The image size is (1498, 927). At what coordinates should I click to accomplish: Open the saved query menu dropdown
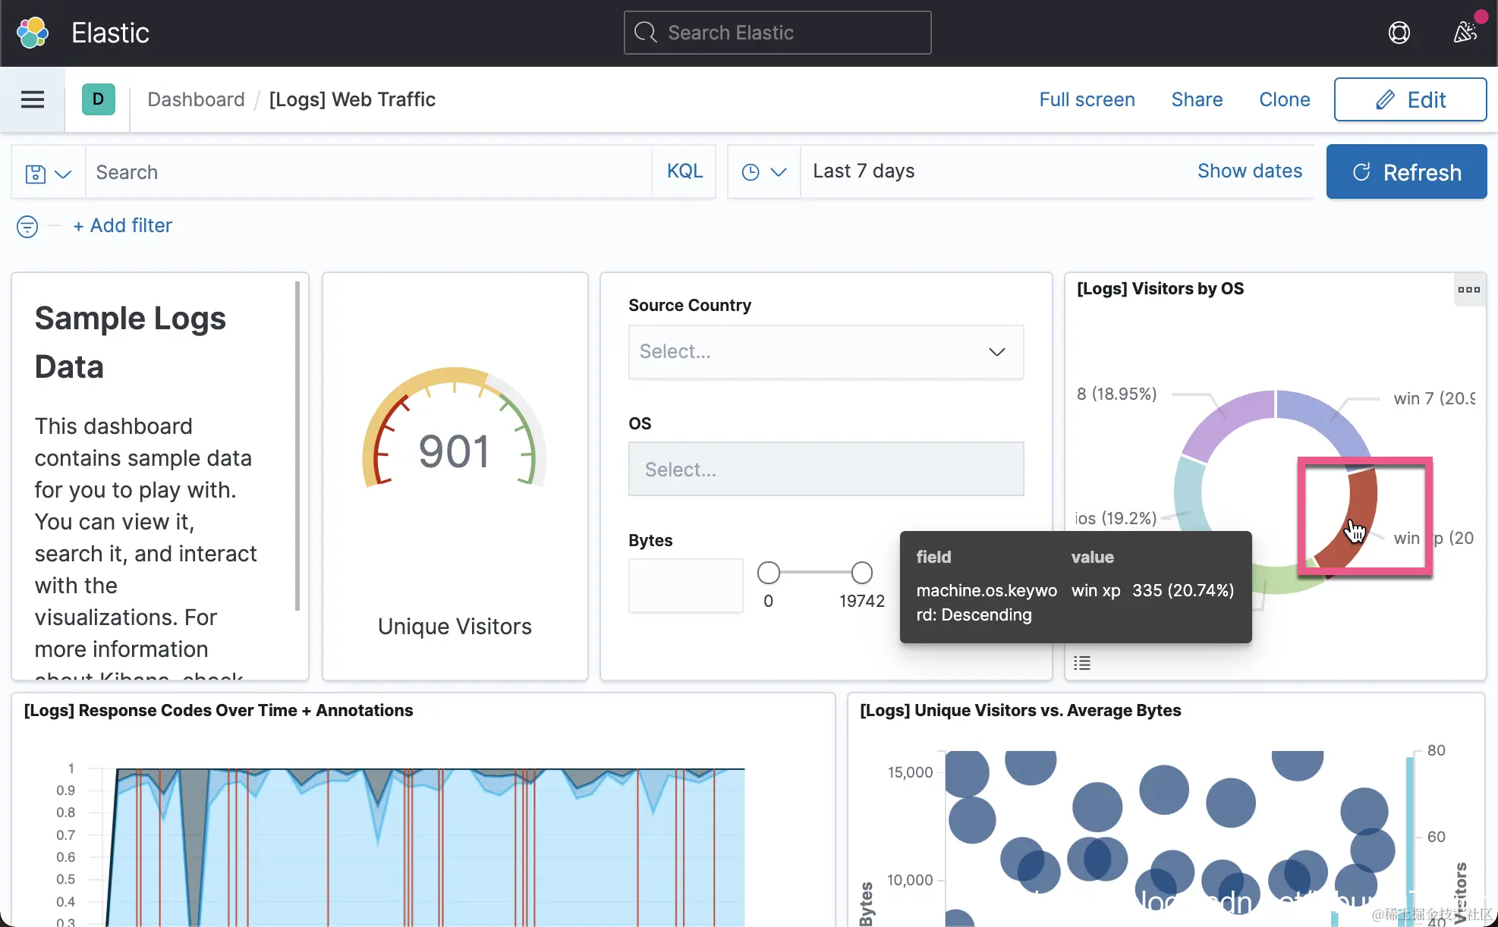[x=48, y=173]
